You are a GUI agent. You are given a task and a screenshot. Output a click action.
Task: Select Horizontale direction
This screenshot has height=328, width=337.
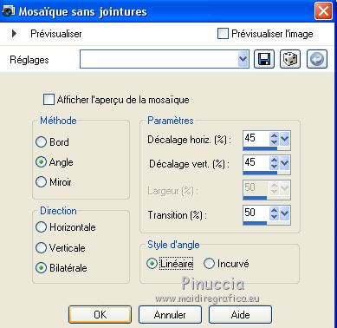pos(41,227)
